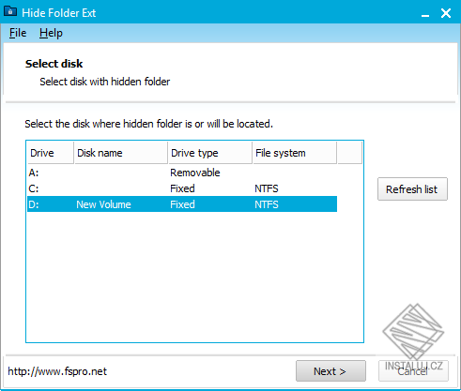Click the New Volume disk name
The image size is (461, 391).
(x=103, y=204)
